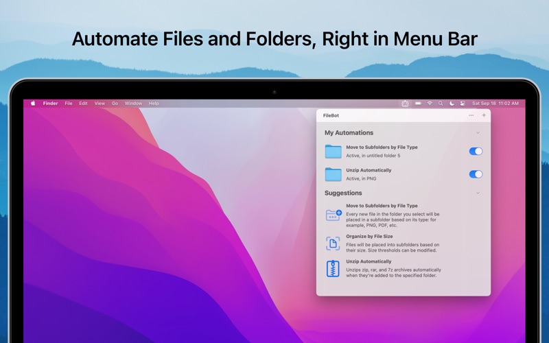The image size is (549, 343).
Task: Click description 'Unzips zip, rar, and 7z archives'
Action: click(393, 272)
